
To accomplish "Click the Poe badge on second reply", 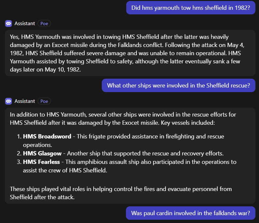I will pos(44,101).
